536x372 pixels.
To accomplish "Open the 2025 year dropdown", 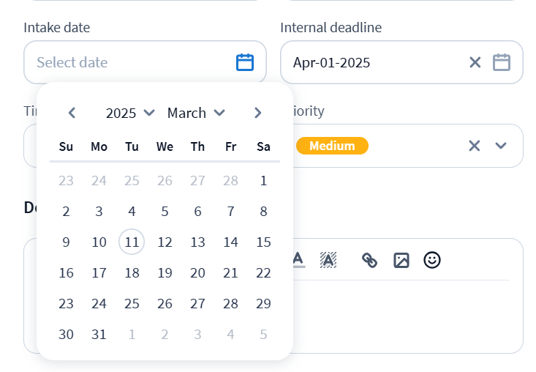I will pyautogui.click(x=130, y=113).
